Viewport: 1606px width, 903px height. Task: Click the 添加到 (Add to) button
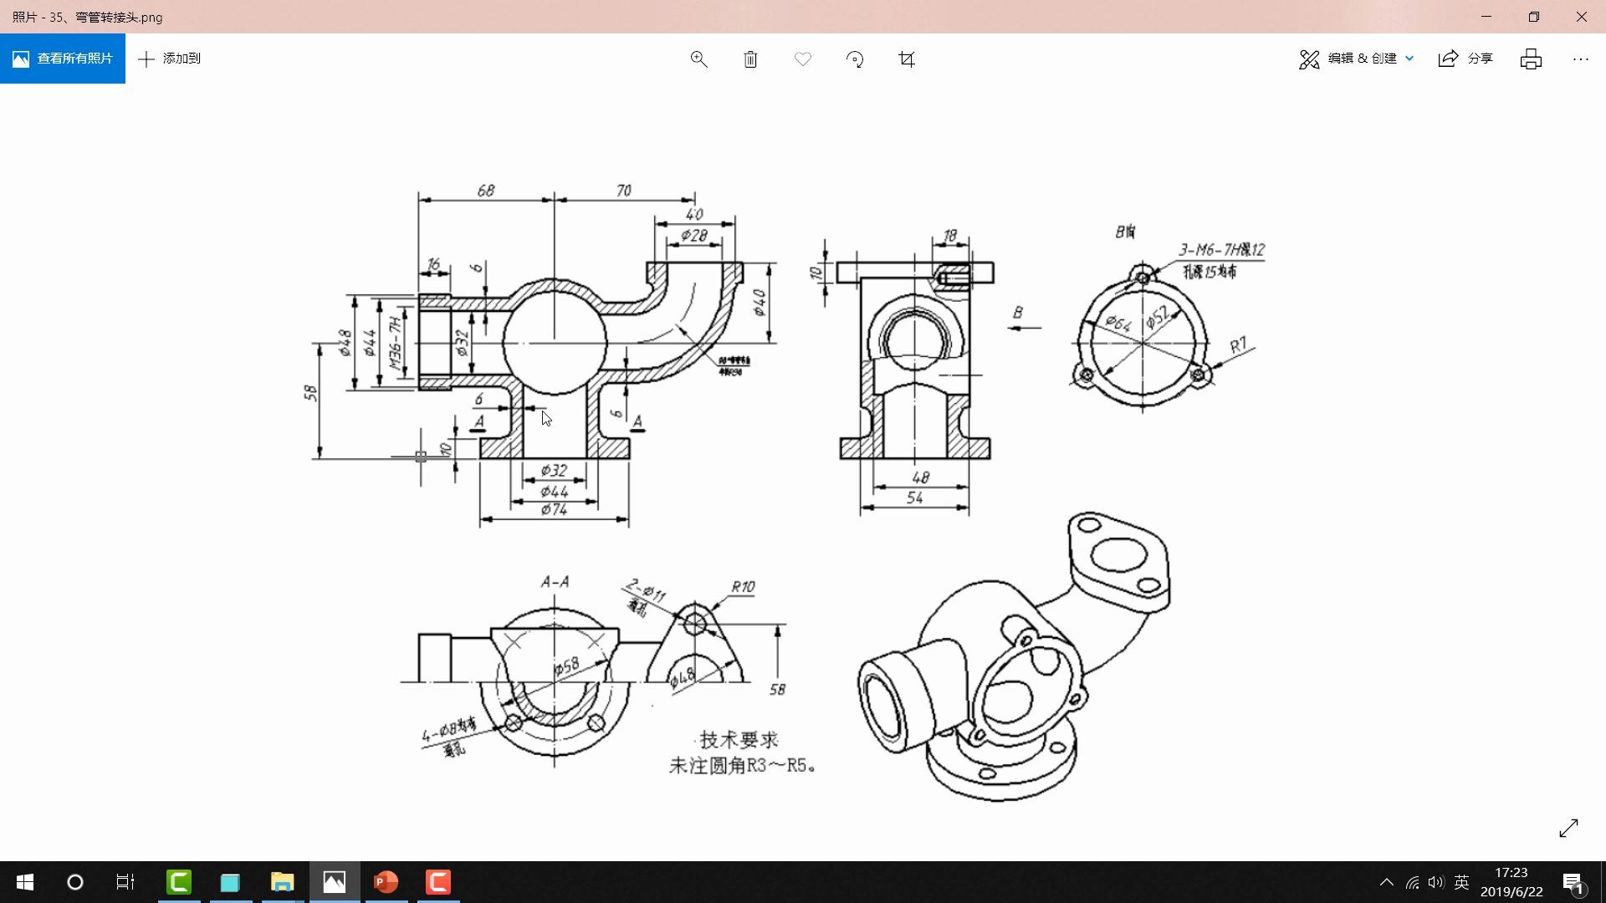(x=170, y=59)
